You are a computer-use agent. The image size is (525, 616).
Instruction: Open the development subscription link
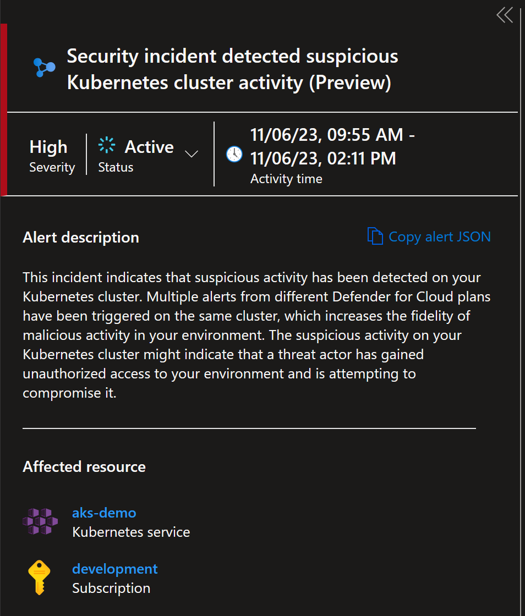[x=115, y=569]
